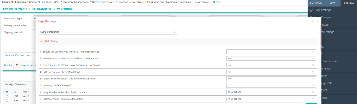Open Updating the Sent E-Waybill dropdown

click(x=271, y=85)
